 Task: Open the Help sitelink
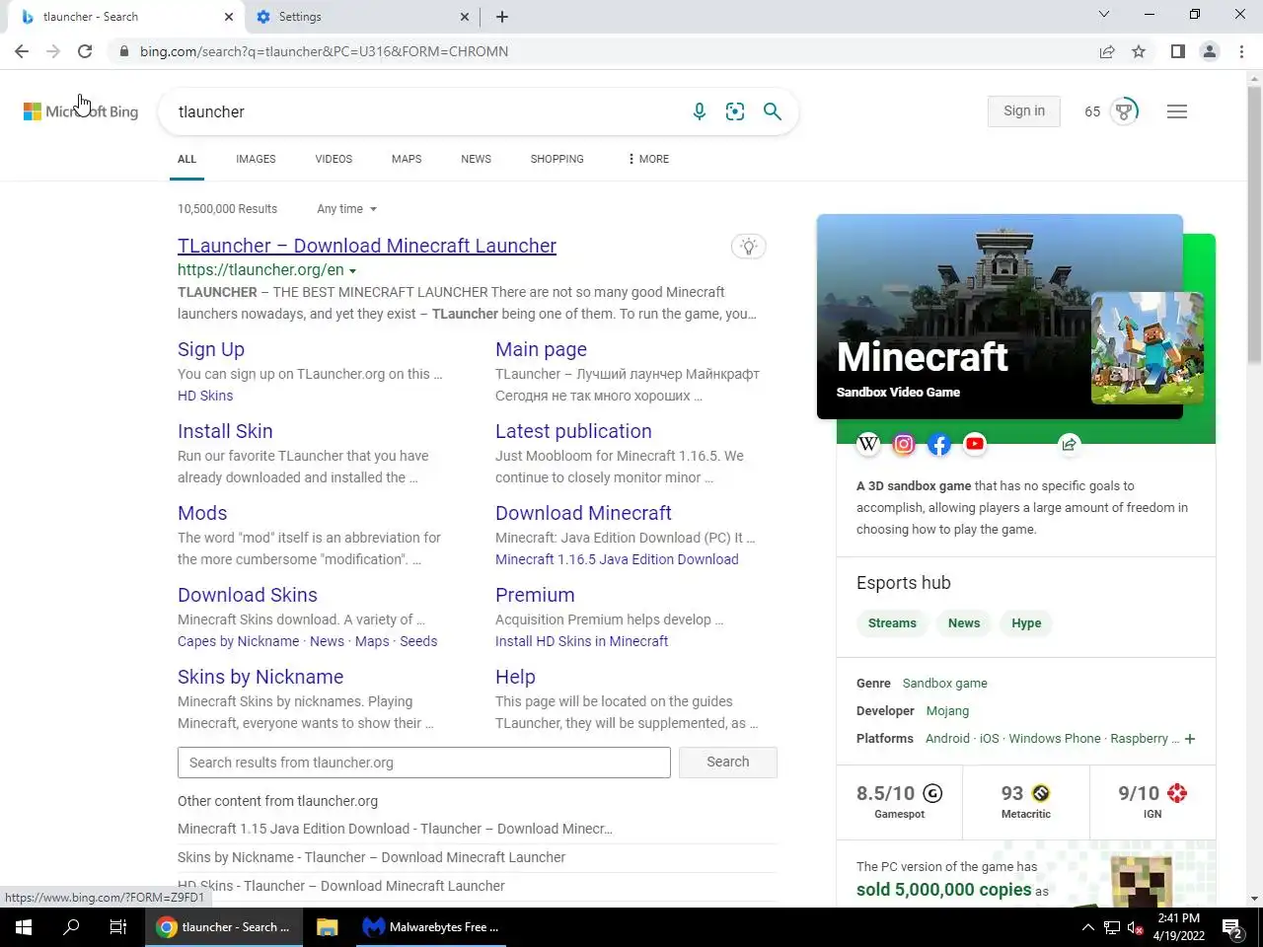tap(515, 677)
